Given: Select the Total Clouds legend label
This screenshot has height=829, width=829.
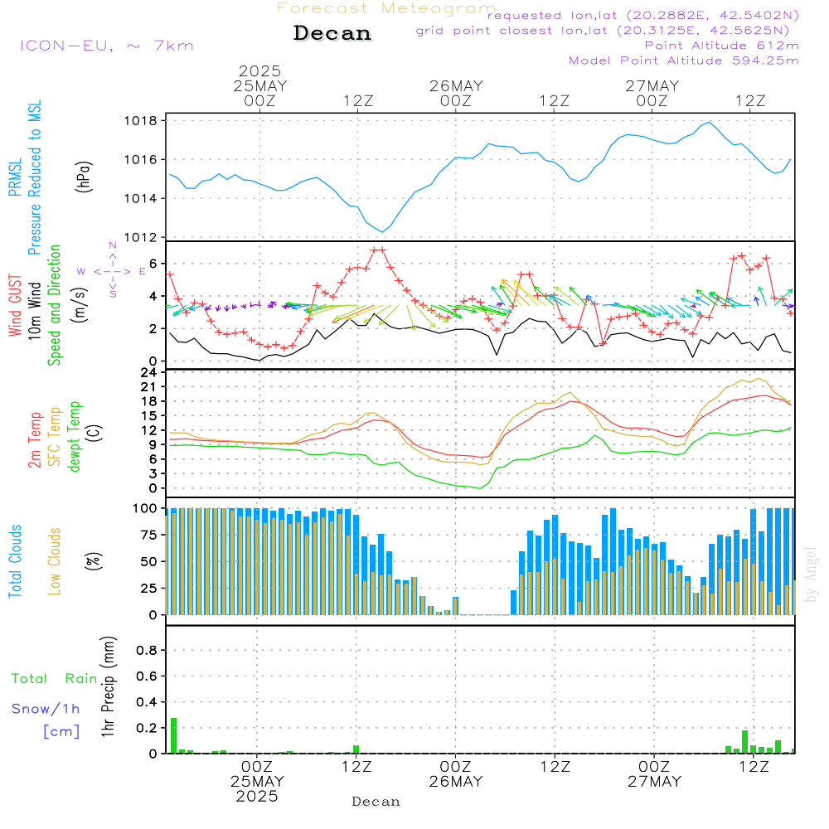Looking at the screenshot, I should coord(14,561).
